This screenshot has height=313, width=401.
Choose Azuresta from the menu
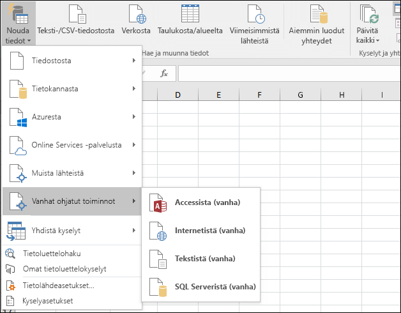click(72, 117)
